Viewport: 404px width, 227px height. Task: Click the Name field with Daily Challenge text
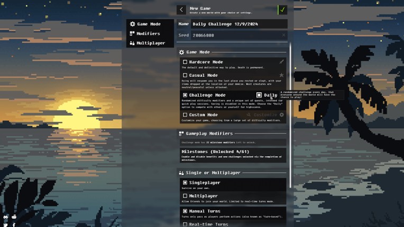click(x=238, y=24)
